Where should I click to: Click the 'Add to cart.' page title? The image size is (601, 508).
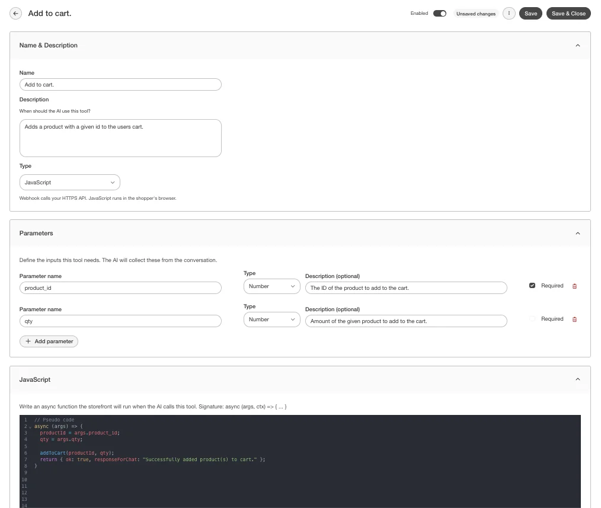[50, 14]
